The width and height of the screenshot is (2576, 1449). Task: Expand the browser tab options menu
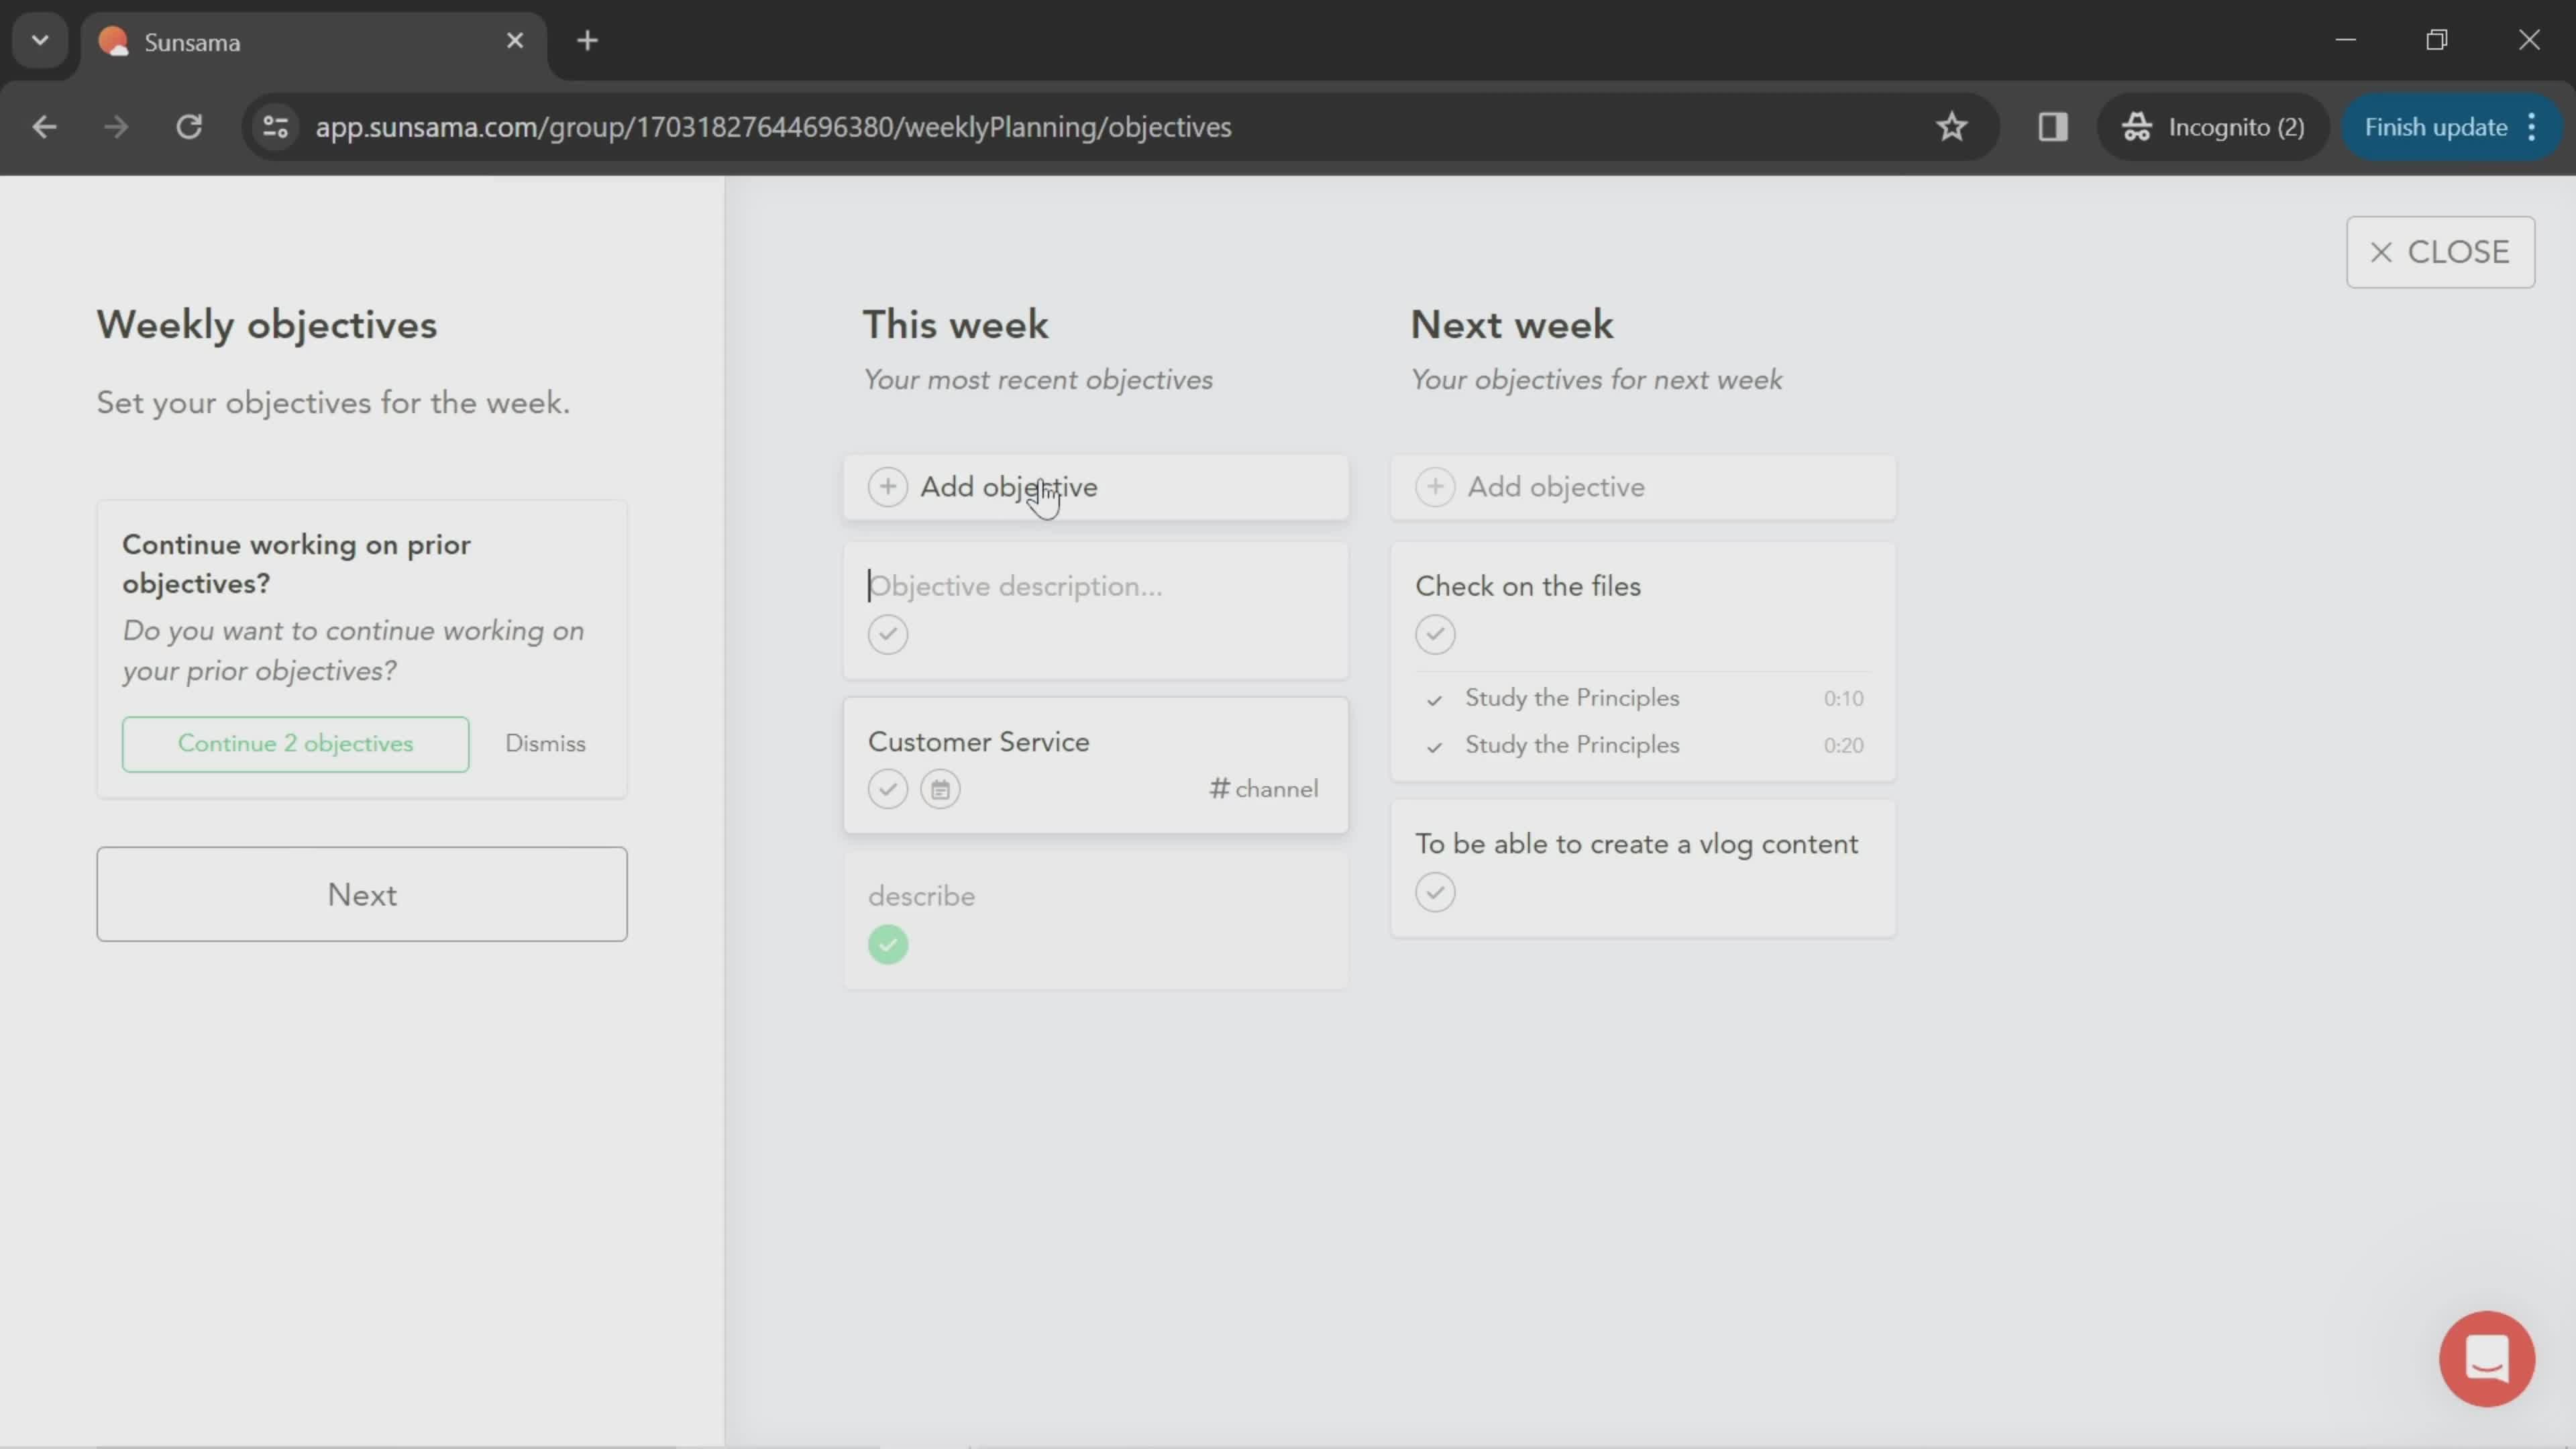(x=39, y=39)
